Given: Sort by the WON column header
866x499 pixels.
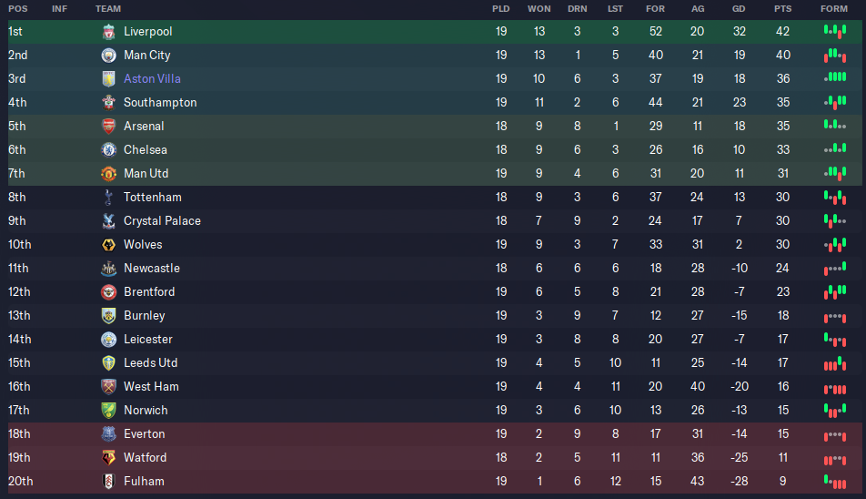Looking at the screenshot, I should (x=539, y=8).
